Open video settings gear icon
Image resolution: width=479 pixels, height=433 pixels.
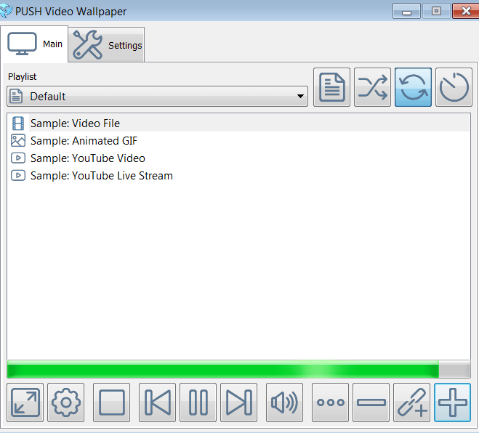coord(65,402)
